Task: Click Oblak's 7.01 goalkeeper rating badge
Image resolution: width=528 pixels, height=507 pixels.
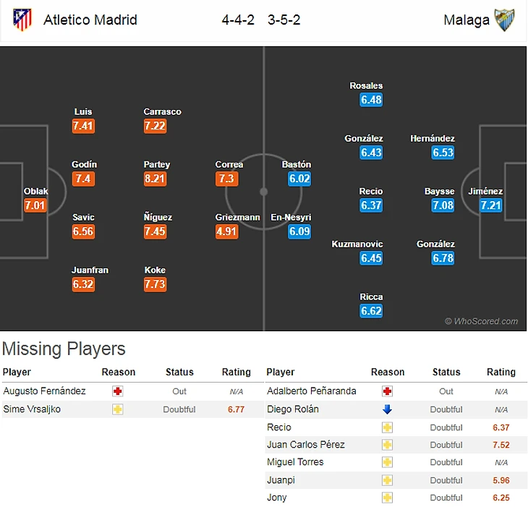Action: (35, 205)
